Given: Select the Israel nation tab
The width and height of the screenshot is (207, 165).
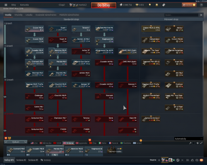Looking at the screenshot, I should [137, 143].
